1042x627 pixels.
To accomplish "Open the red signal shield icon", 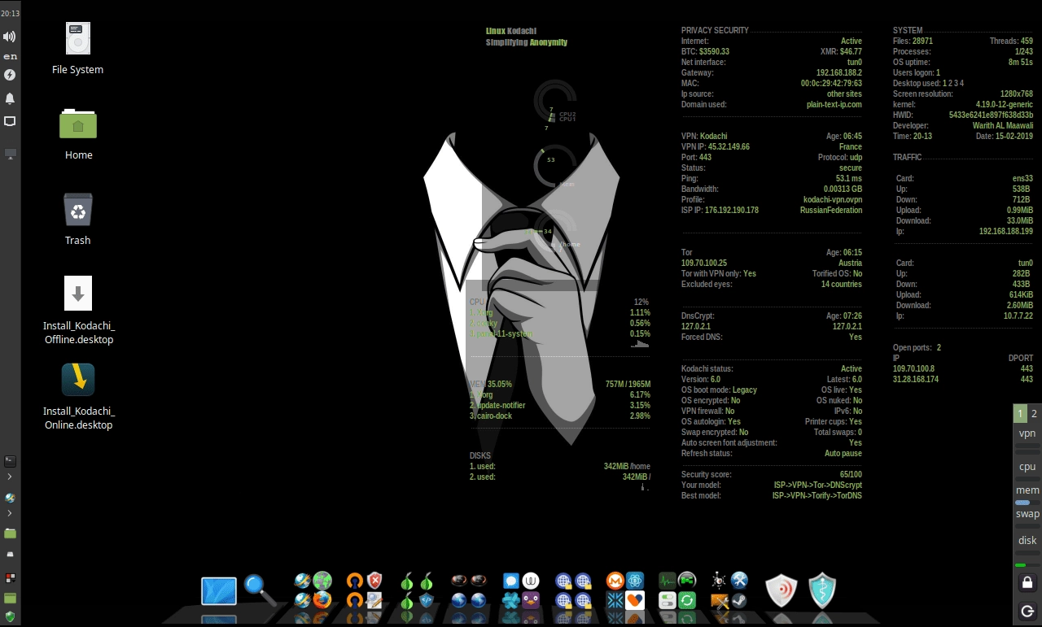I will click(781, 590).
